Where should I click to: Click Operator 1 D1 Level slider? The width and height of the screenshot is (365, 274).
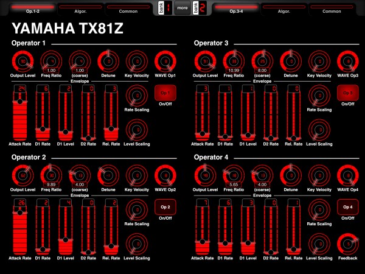pos(66,113)
